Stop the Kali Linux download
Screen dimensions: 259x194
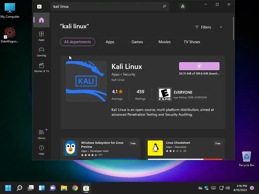coord(199,66)
